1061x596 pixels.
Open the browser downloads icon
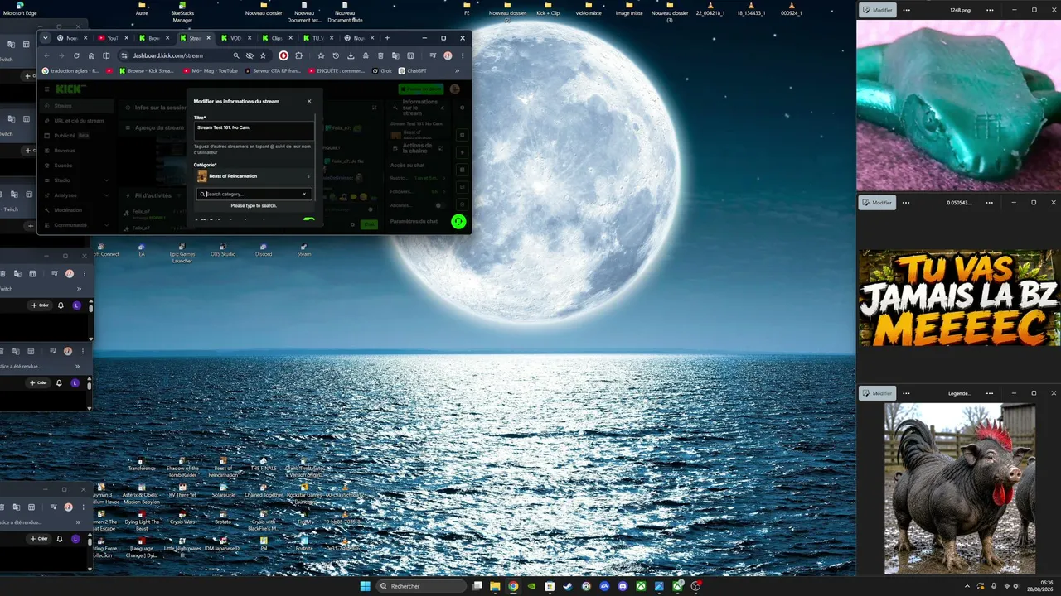click(351, 55)
